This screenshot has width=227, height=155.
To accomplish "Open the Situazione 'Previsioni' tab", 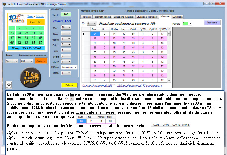I will tap(147, 17).
